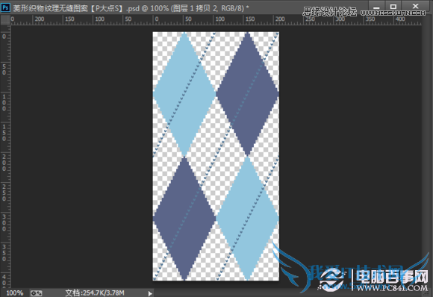This screenshot has width=433, height=297.
Task: Click the document size text 文档:254.7K/3.78M
Action: click(x=95, y=293)
